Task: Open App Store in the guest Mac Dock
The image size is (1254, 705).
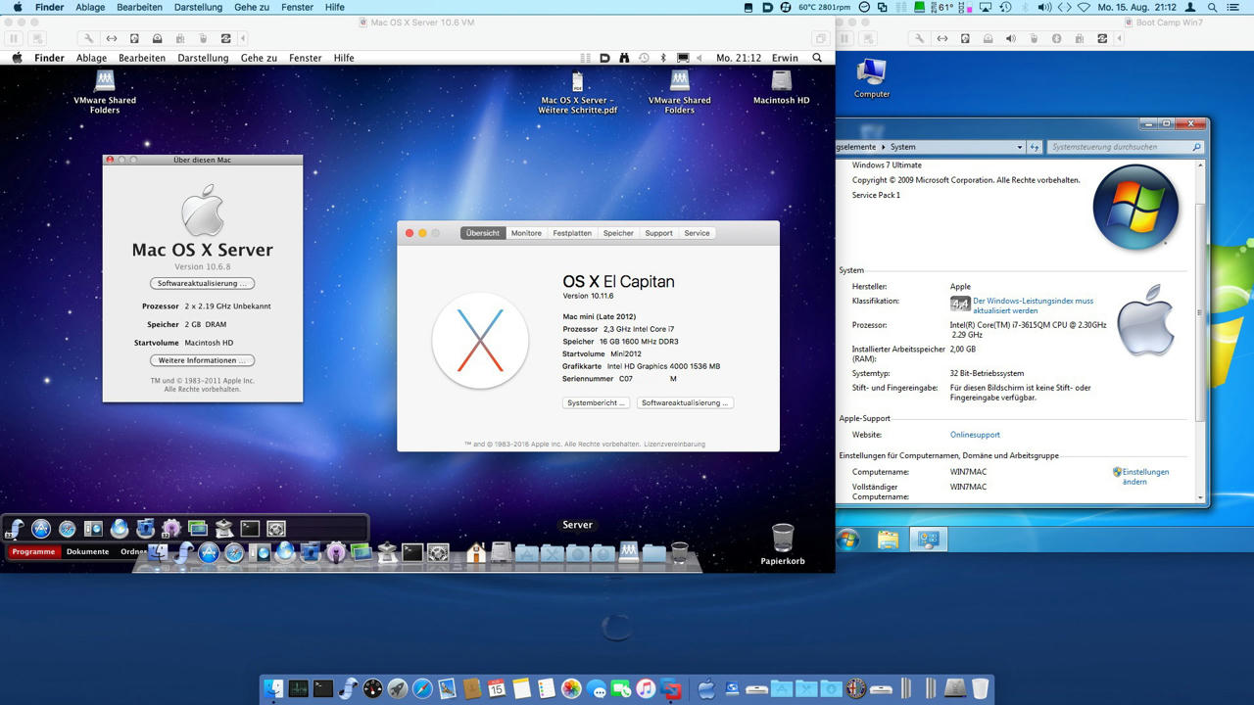Action: point(209,553)
